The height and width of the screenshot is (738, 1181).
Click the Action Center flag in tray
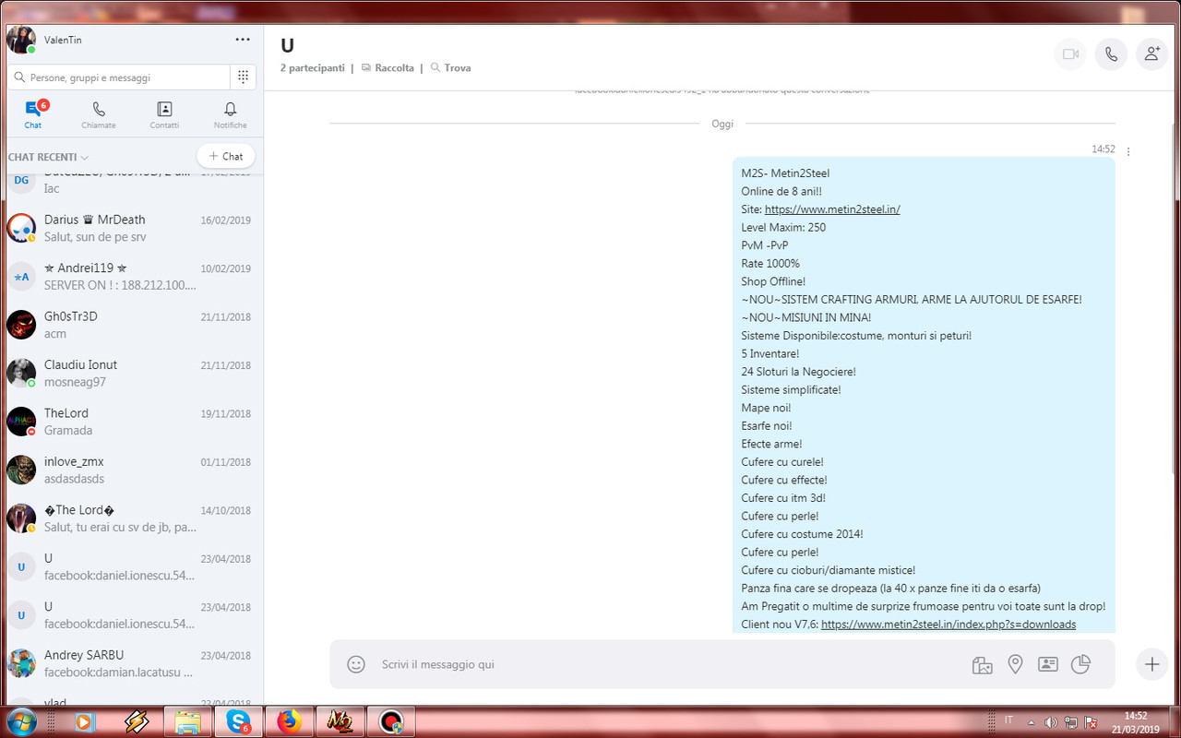click(1092, 721)
